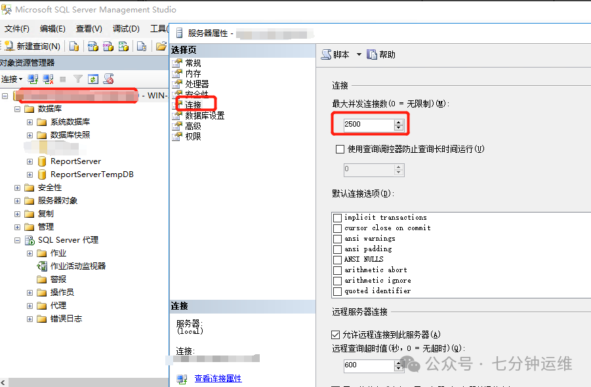Image resolution: width=591 pixels, height=387 pixels.
Task: Collapse the server root node in Object Explorer
Action: point(5,96)
